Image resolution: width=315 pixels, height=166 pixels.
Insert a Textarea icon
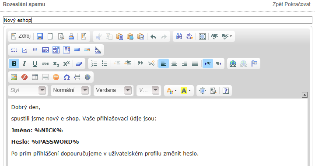pos(56,50)
